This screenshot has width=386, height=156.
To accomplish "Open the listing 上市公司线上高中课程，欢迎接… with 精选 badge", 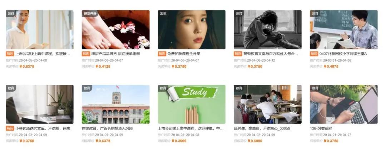I will (43, 54).
